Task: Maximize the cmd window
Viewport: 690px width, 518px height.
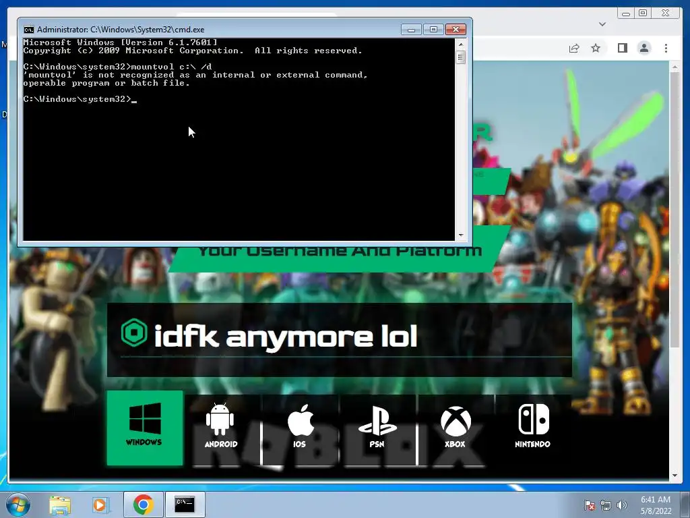Action: (433, 30)
